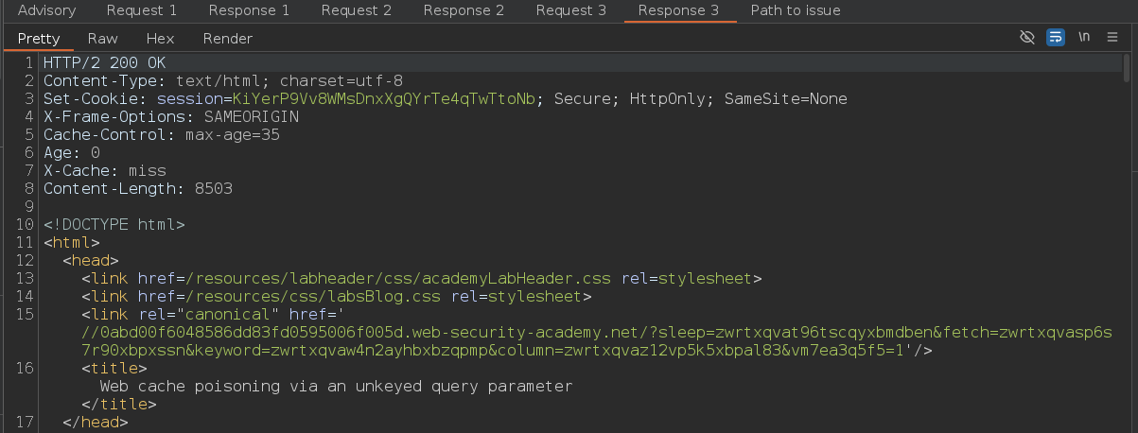The image size is (1138, 433).
Task: Toggle the hidden-characters eye icon
Action: click(x=1027, y=38)
